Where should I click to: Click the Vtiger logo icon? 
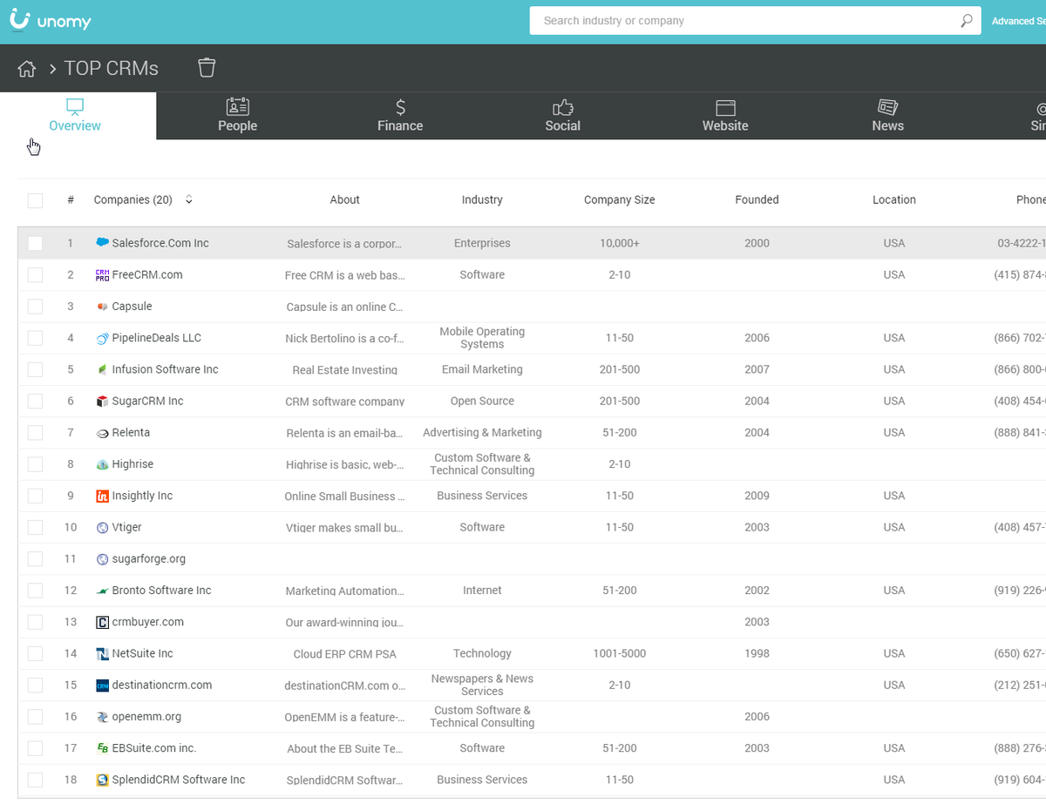[103, 527]
